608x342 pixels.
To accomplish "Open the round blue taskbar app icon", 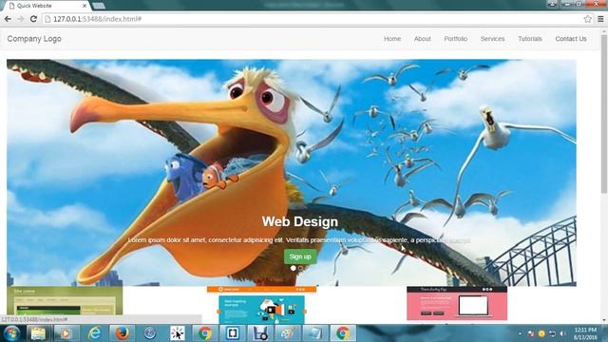I will click(150, 333).
